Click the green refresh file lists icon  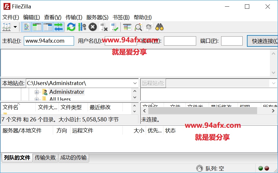[71, 27]
